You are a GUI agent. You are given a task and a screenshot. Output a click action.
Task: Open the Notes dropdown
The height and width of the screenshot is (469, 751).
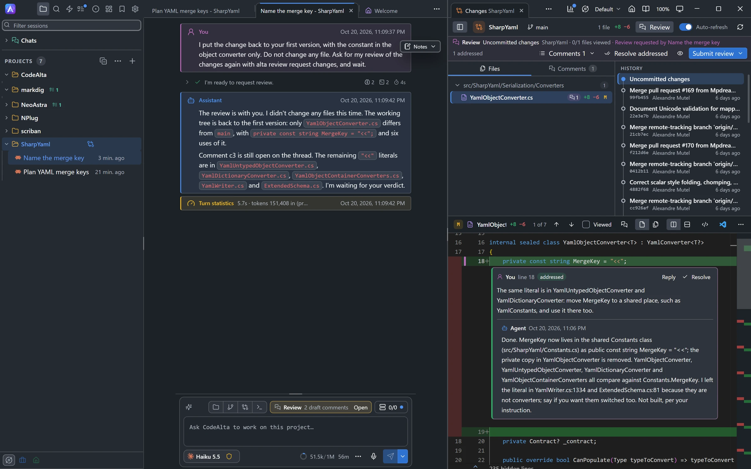tap(420, 47)
